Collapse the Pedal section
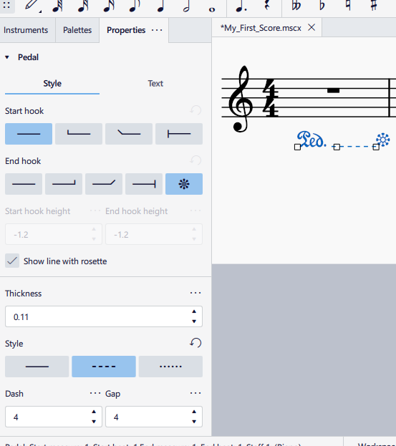Viewport: 396px width, 446px height. 7,57
